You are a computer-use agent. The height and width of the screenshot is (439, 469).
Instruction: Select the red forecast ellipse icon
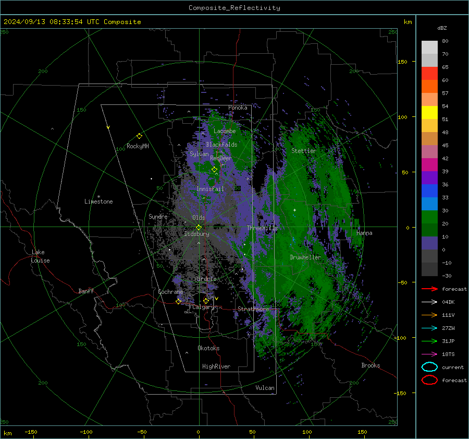tap(429, 380)
